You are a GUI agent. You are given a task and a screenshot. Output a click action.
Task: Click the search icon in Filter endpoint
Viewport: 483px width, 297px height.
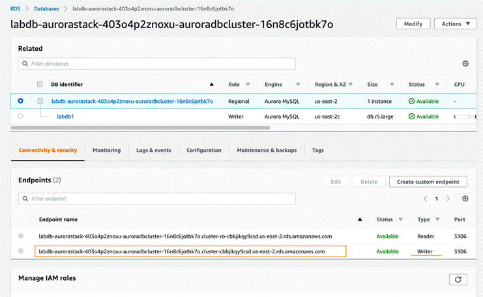pyautogui.click(x=25, y=199)
